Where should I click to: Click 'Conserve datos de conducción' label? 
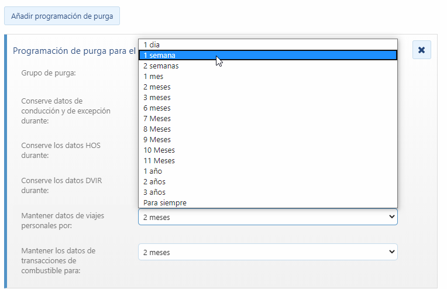point(66,111)
